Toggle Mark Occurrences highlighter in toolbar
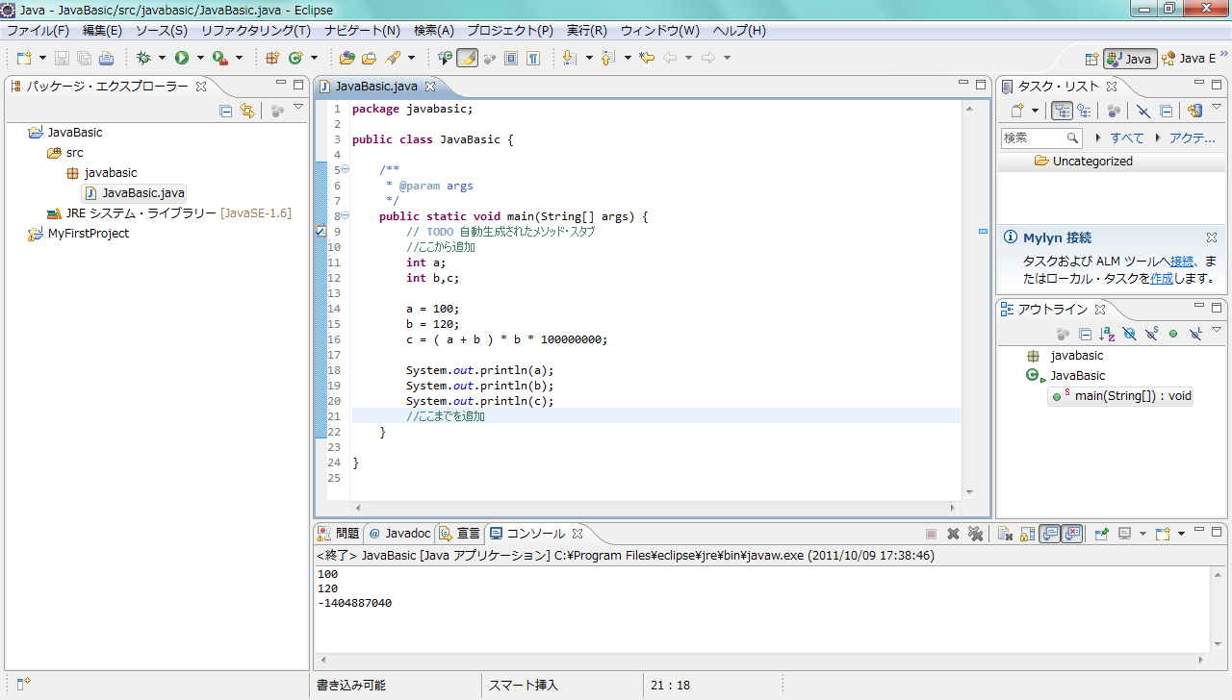This screenshot has height=700, width=1232. pos(467,58)
